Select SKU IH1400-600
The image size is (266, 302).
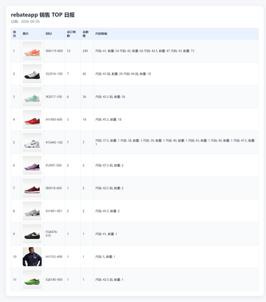[x=54, y=120]
